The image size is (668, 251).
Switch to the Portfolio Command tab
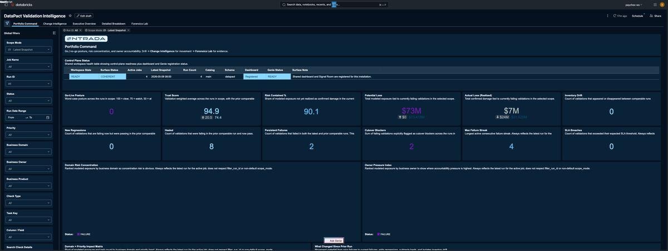pyautogui.click(x=25, y=24)
